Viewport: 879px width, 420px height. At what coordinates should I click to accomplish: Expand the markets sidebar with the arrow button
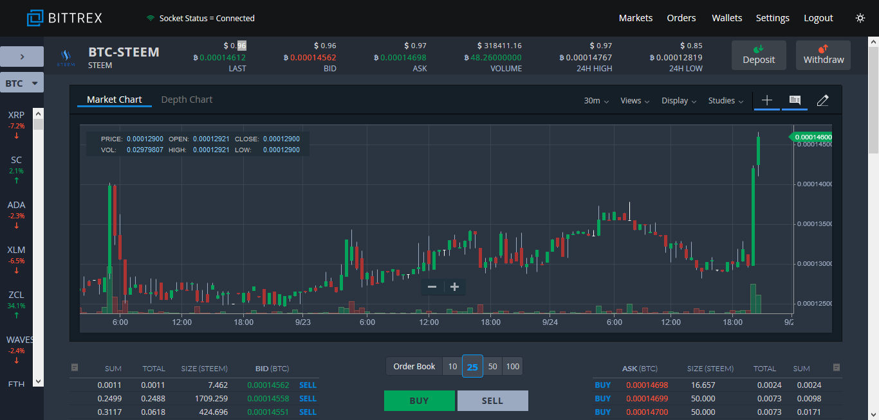[22, 57]
